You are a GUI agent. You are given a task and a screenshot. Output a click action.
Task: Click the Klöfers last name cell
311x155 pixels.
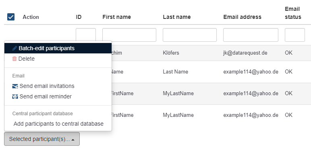click(x=171, y=53)
